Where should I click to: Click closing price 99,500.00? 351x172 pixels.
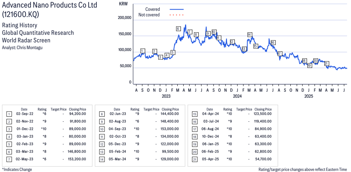coord(171,151)
